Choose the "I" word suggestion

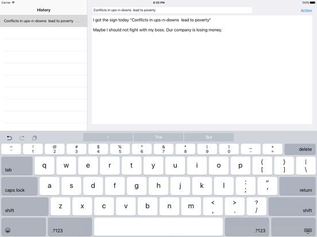[x=108, y=137]
